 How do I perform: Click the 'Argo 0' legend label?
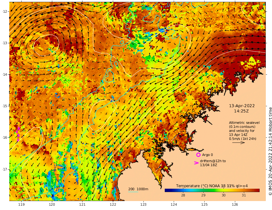tap(207, 155)
